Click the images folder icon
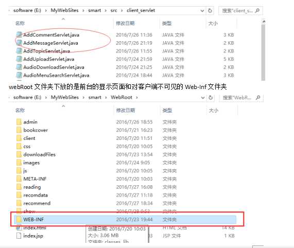294x248 pixels. tap(19, 163)
